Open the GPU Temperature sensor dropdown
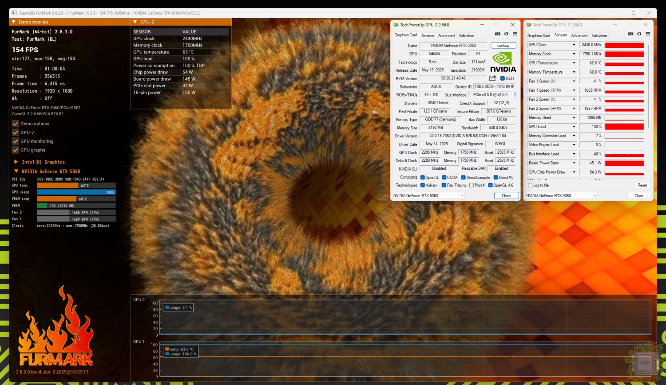Screen dimensions: 666x385 tap(574, 63)
